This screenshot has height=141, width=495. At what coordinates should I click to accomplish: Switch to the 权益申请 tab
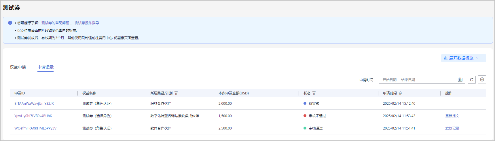pyautogui.click(x=18, y=67)
